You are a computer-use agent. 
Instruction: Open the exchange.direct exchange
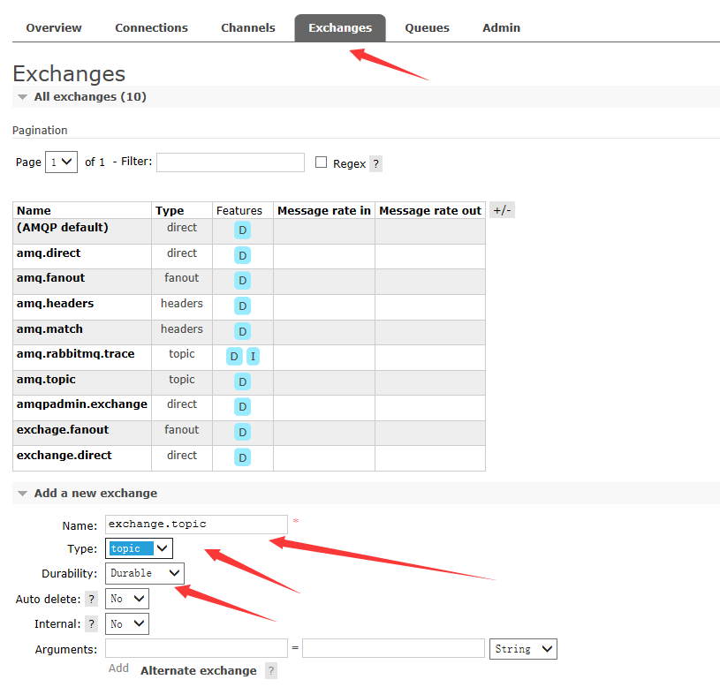pos(64,456)
